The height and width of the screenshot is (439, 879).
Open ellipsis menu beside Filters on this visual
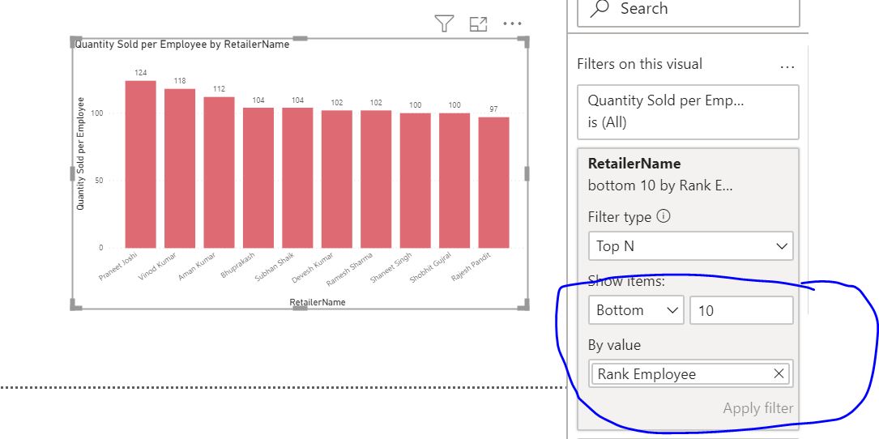click(x=787, y=66)
